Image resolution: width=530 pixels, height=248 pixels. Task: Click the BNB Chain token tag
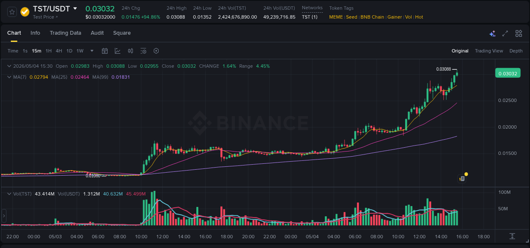[x=372, y=17]
